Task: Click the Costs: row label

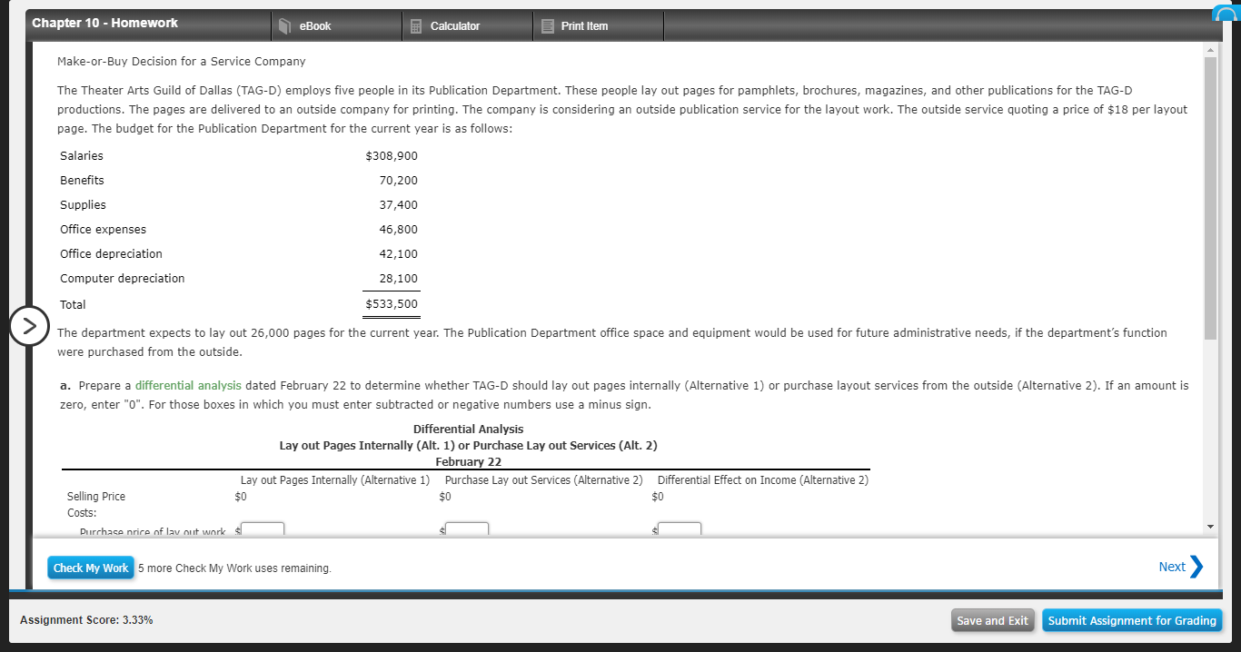Action: [82, 513]
